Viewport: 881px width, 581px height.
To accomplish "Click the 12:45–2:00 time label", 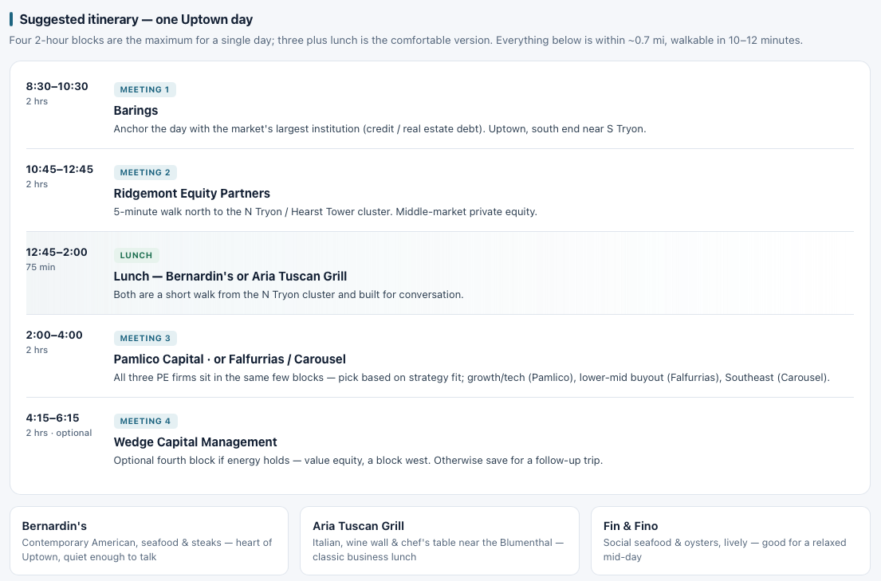I will pos(57,252).
